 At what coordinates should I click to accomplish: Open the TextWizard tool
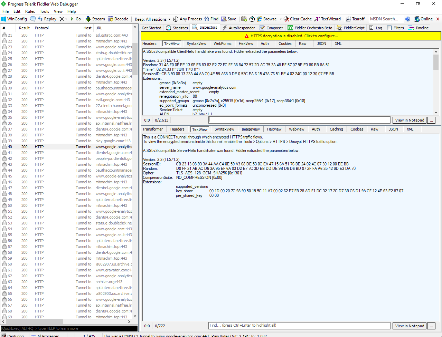tap(328, 19)
